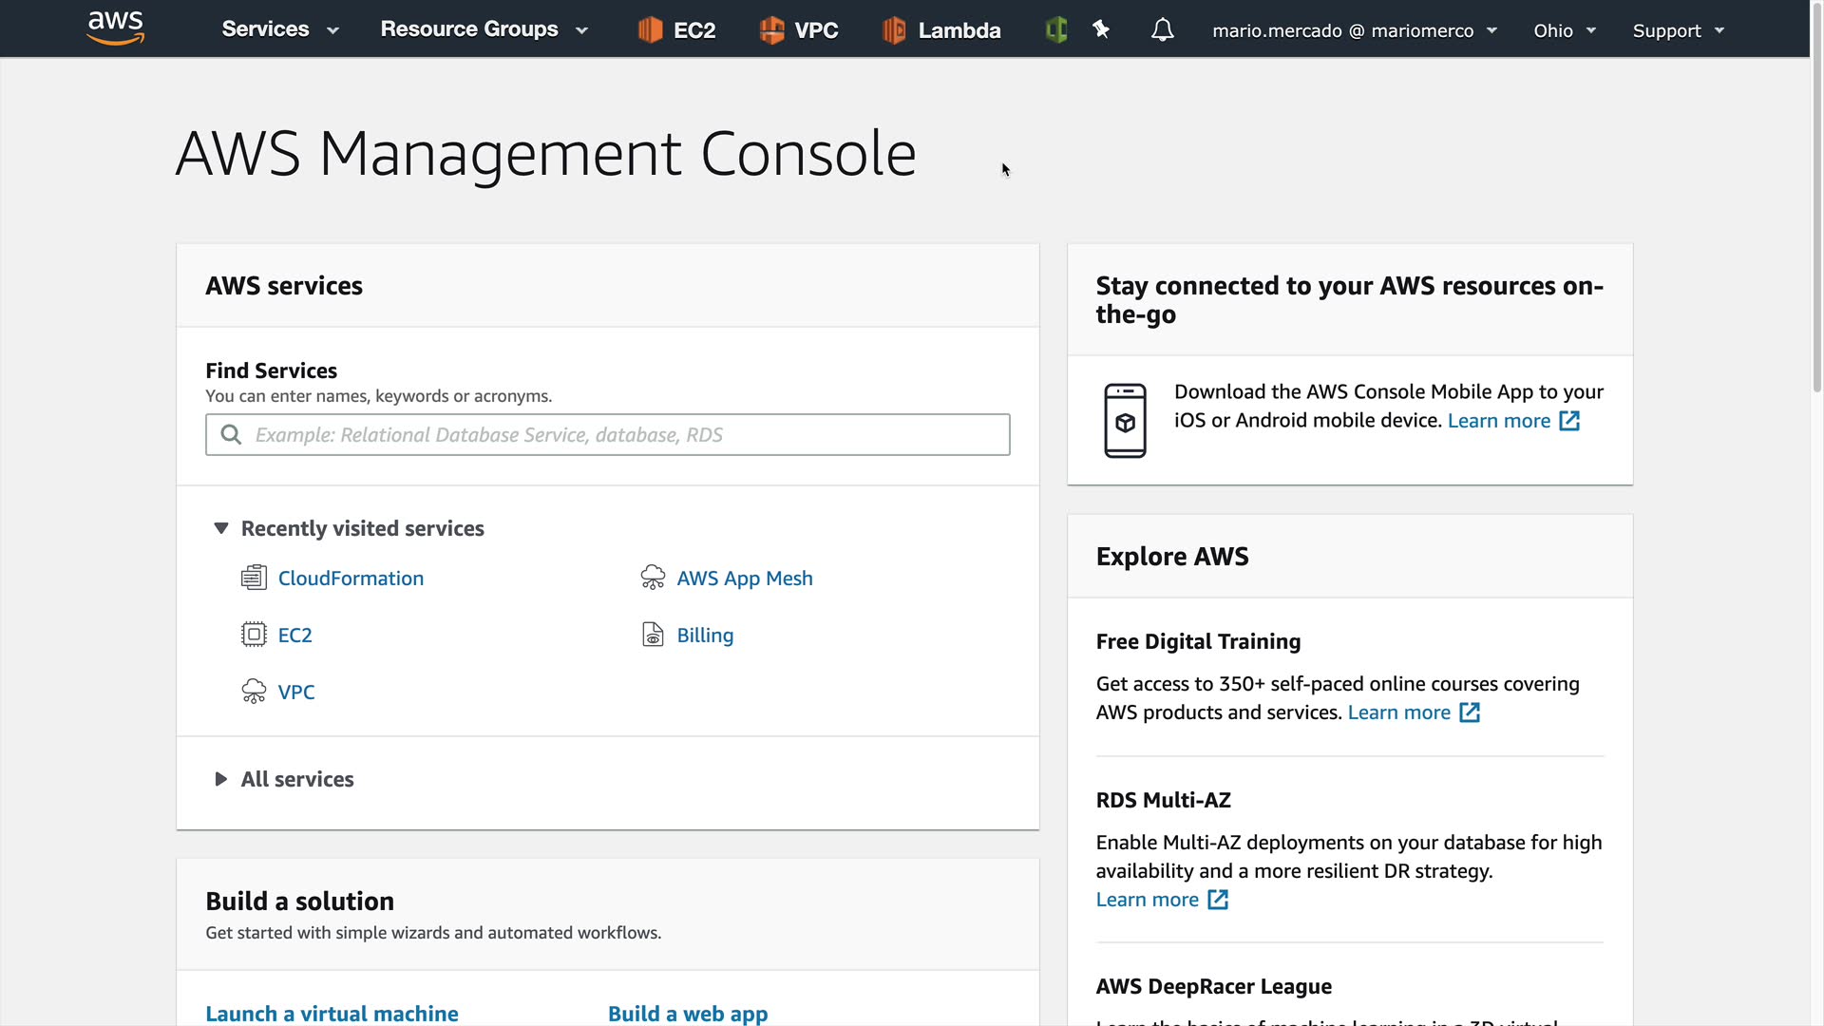Open the Services dropdown menu
This screenshot has width=1824, height=1026.
(279, 29)
